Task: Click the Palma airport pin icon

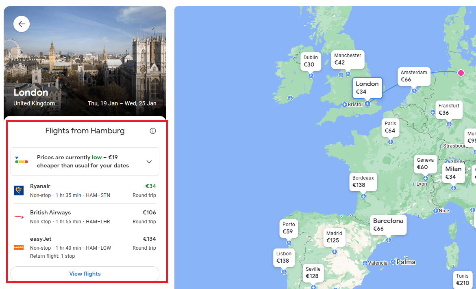Action: pyautogui.click(x=393, y=262)
